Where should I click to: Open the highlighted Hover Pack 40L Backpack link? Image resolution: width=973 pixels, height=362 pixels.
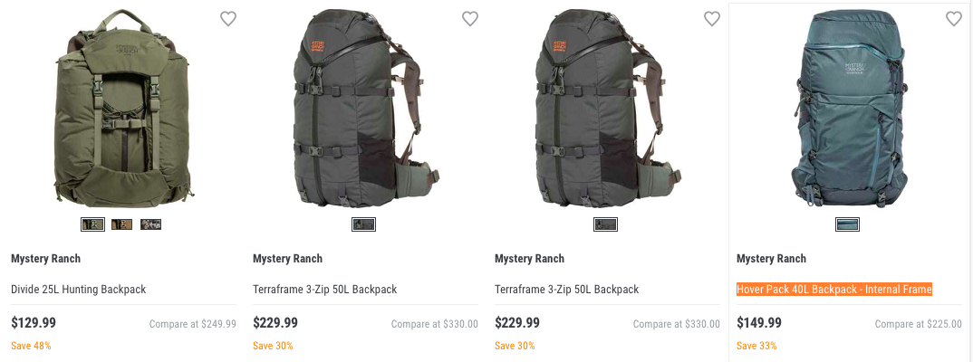[x=834, y=290]
